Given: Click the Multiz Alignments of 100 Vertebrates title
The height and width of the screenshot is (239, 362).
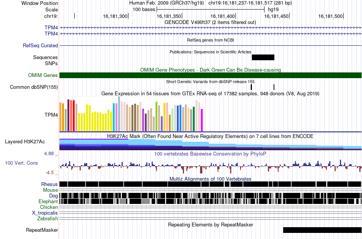Looking at the screenshot, I should click(x=211, y=179).
